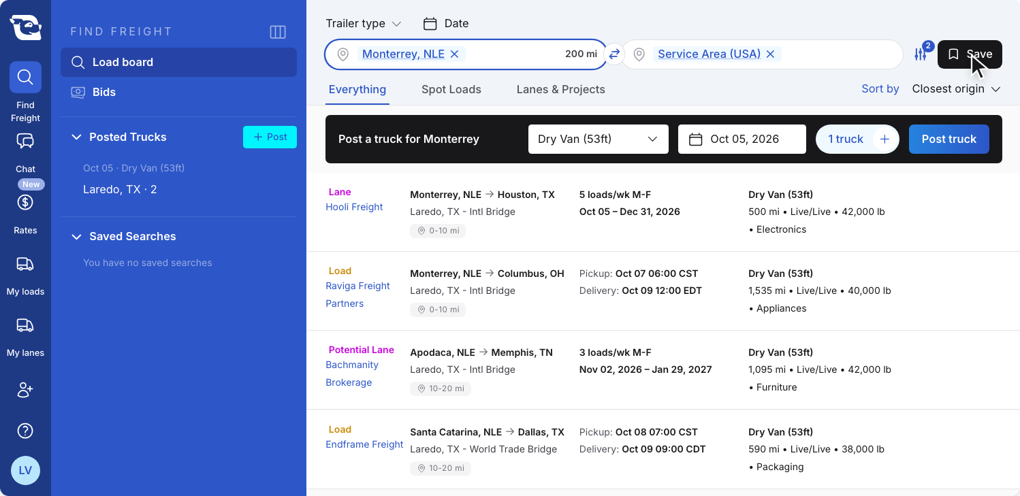The height and width of the screenshot is (496, 1020).
Task: Switch to the Spot Loads tab
Action: pyautogui.click(x=451, y=89)
